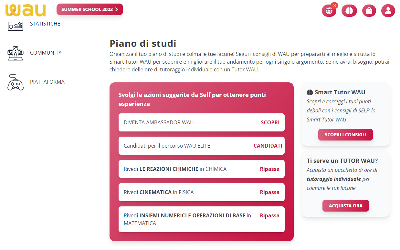Image resolution: width=400 pixels, height=250 pixels.
Task: Click the Community sidebar icon
Action: 16,53
